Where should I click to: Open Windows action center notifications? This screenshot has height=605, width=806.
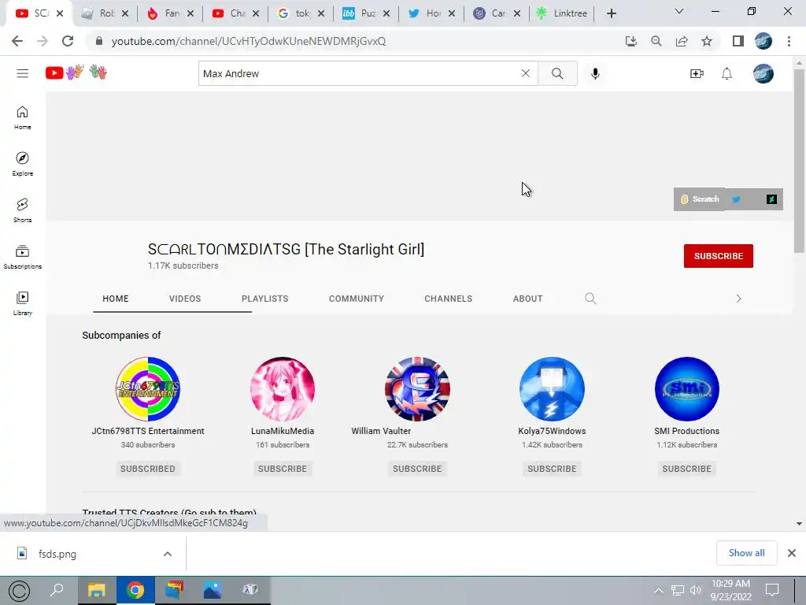[772, 590]
